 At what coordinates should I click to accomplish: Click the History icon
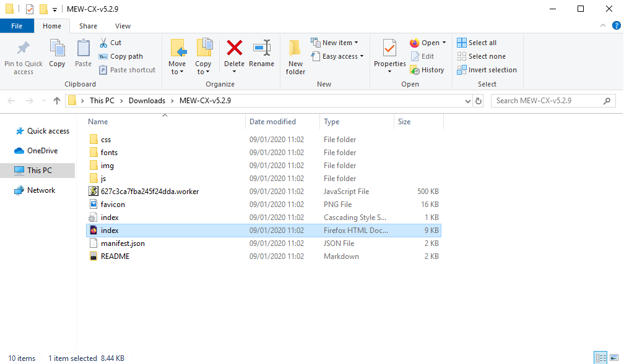pos(428,70)
